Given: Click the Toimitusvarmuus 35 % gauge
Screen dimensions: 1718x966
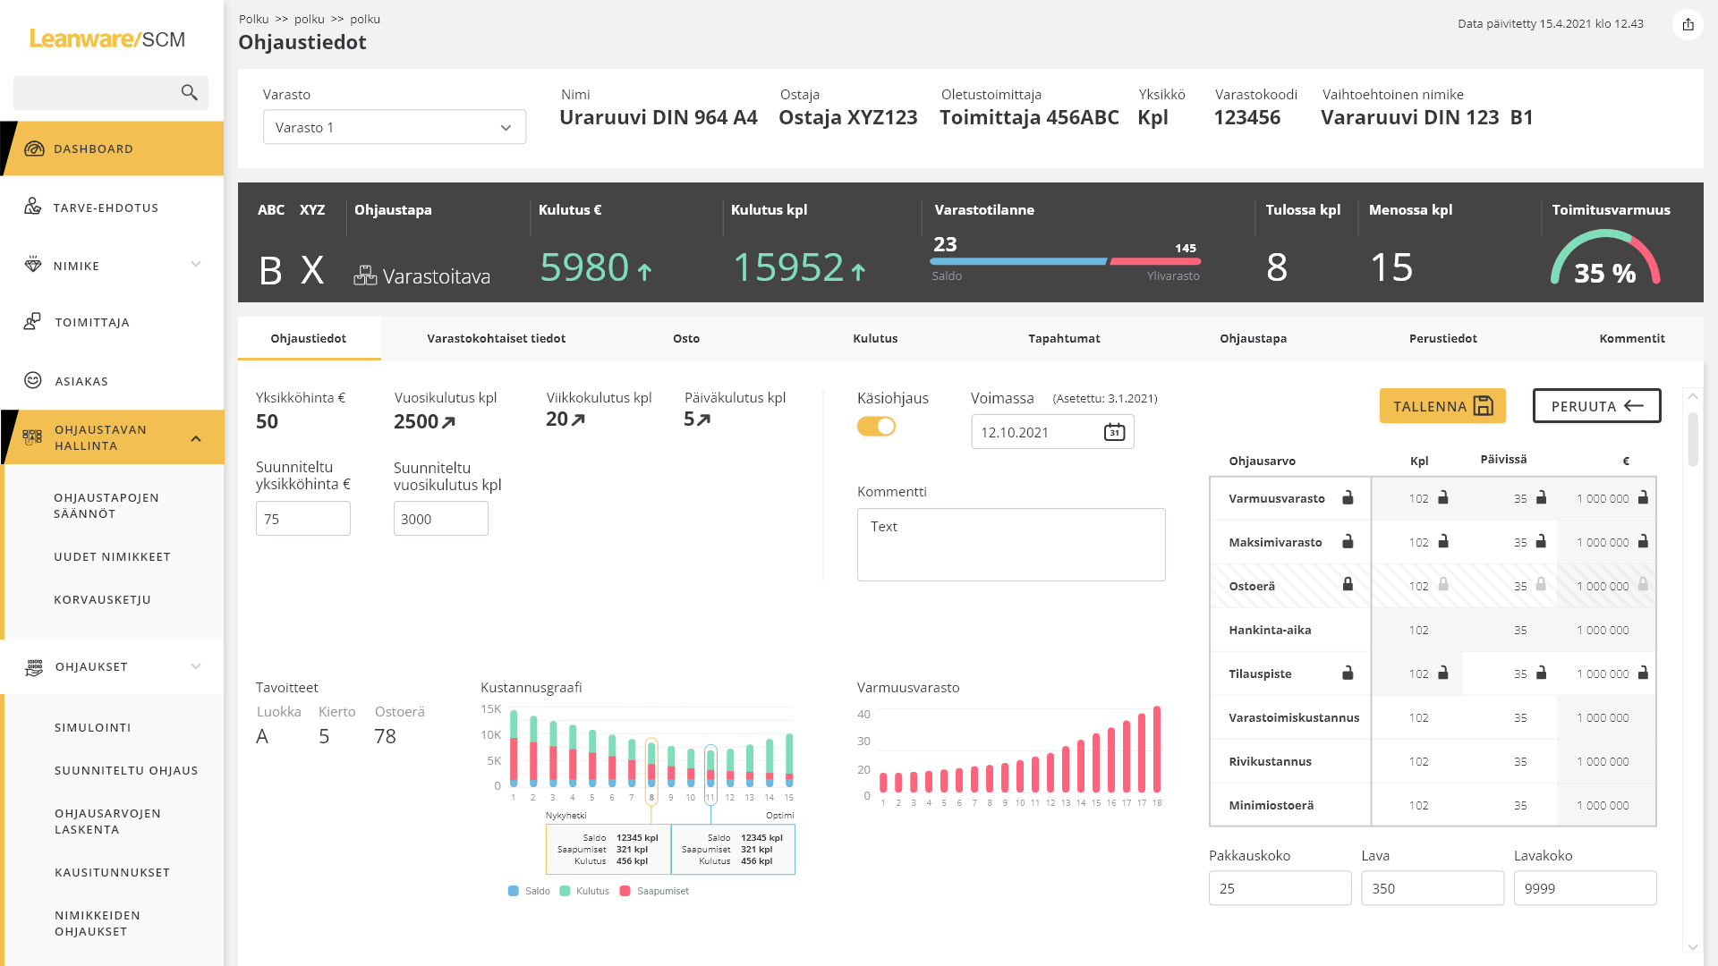Looking at the screenshot, I should 1605,258.
